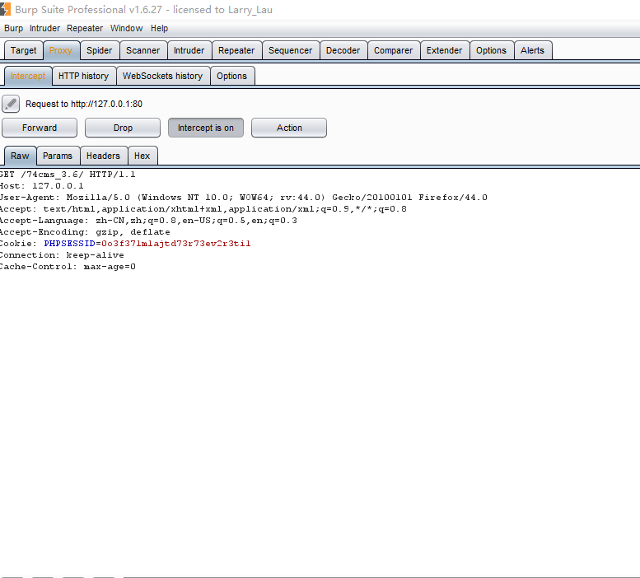Click the Accept-Language header line
Viewport: 640px width, 578px height.
click(x=148, y=221)
